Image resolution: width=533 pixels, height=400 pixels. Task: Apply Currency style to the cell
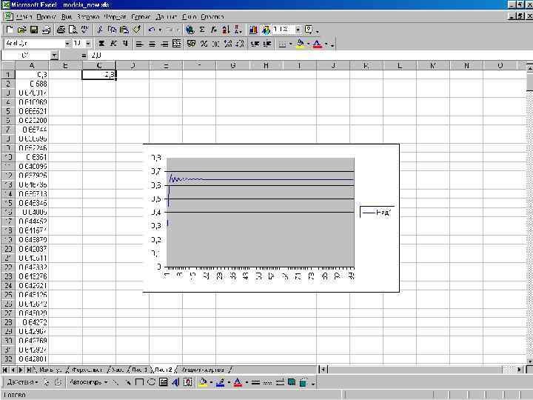192,44
